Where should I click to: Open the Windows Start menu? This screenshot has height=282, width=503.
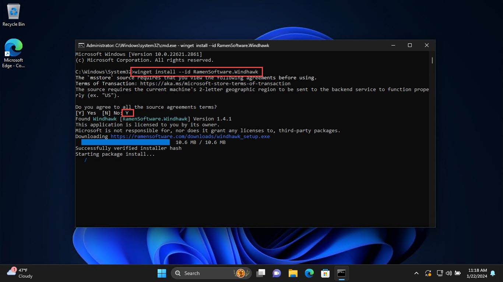point(162,273)
